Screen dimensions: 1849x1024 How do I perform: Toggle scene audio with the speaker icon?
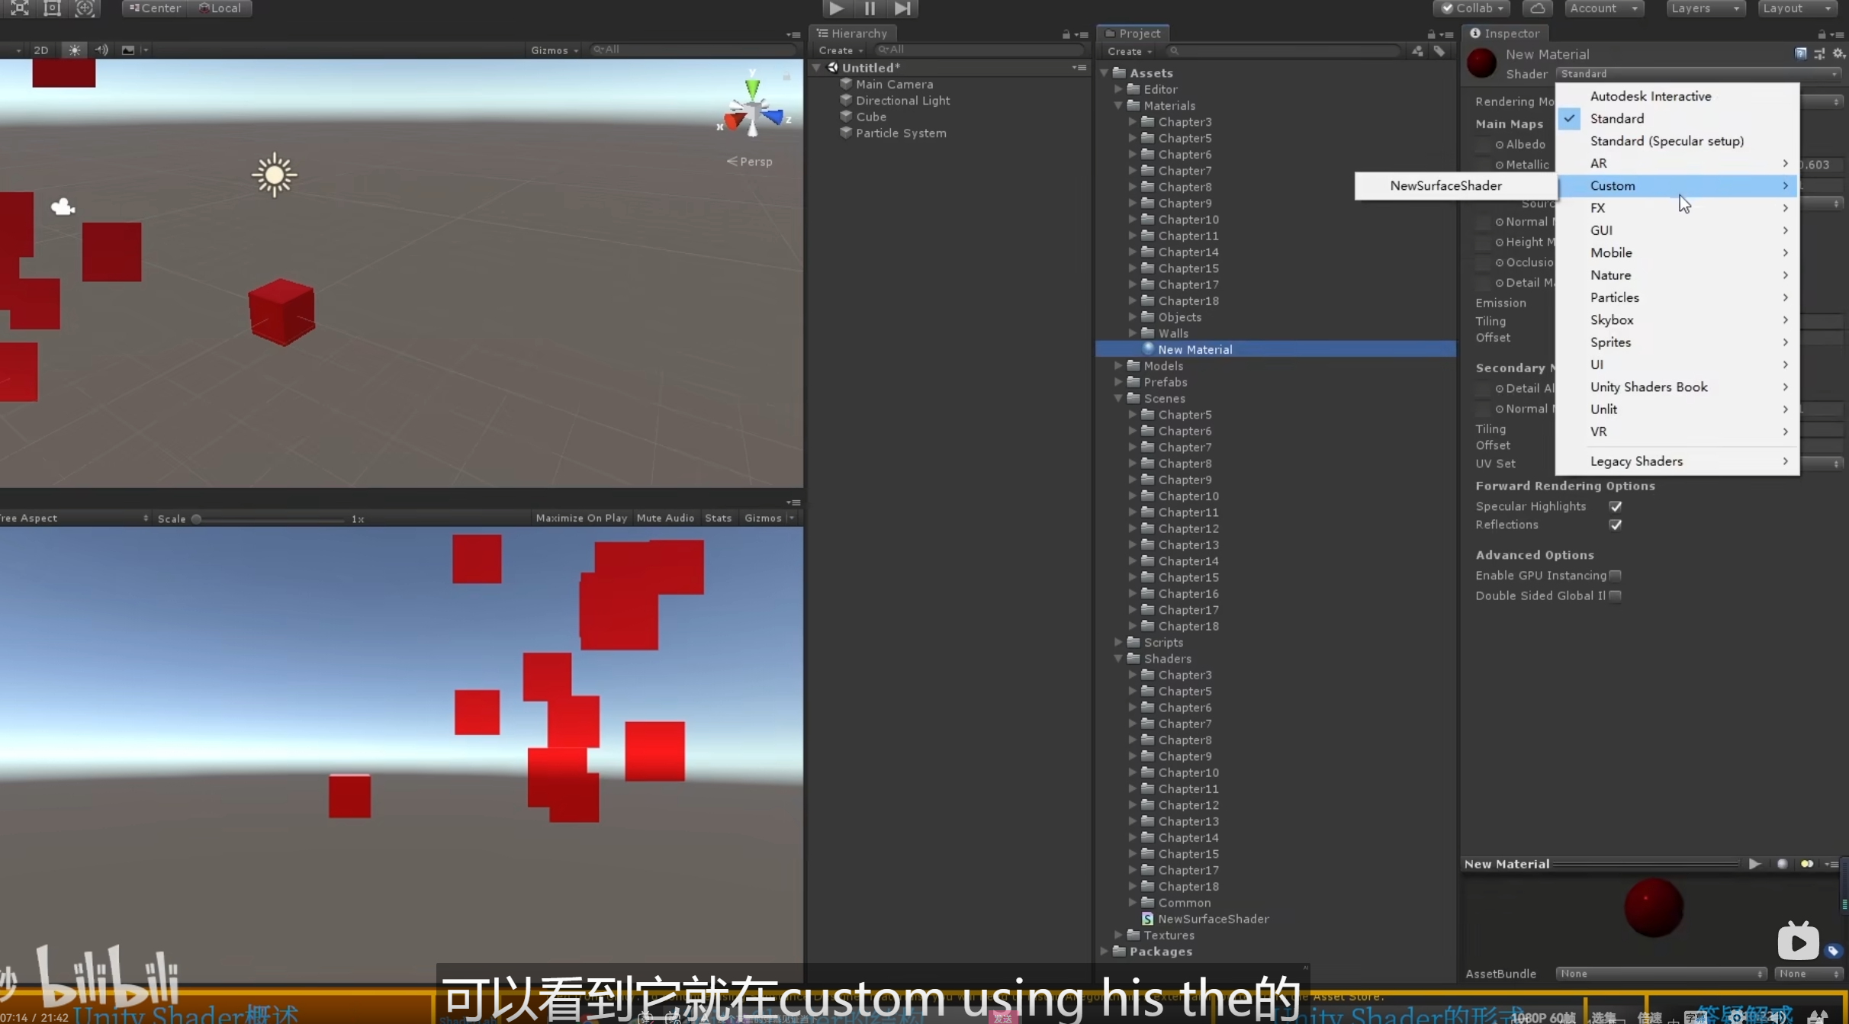pos(101,50)
